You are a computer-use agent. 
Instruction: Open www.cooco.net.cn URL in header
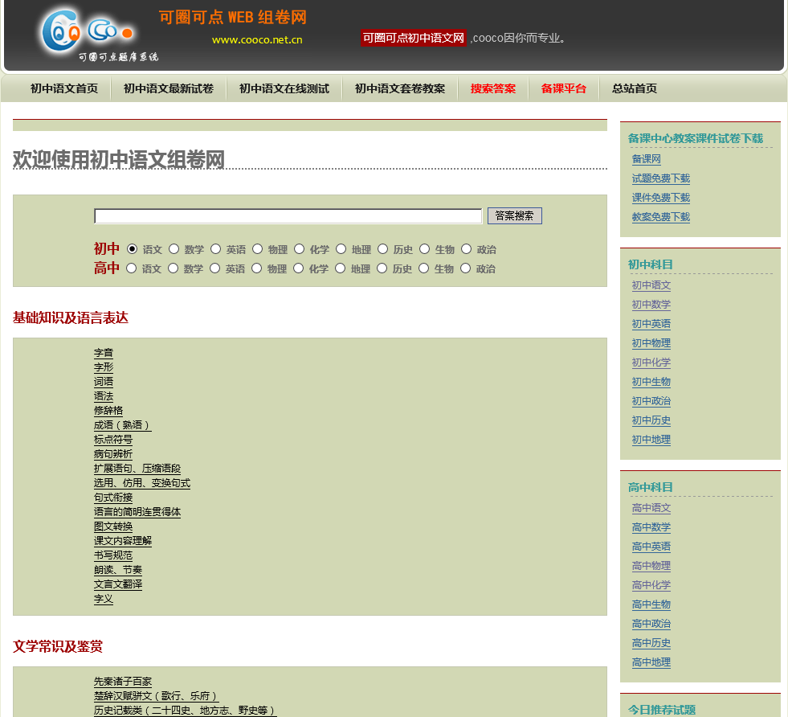click(257, 39)
